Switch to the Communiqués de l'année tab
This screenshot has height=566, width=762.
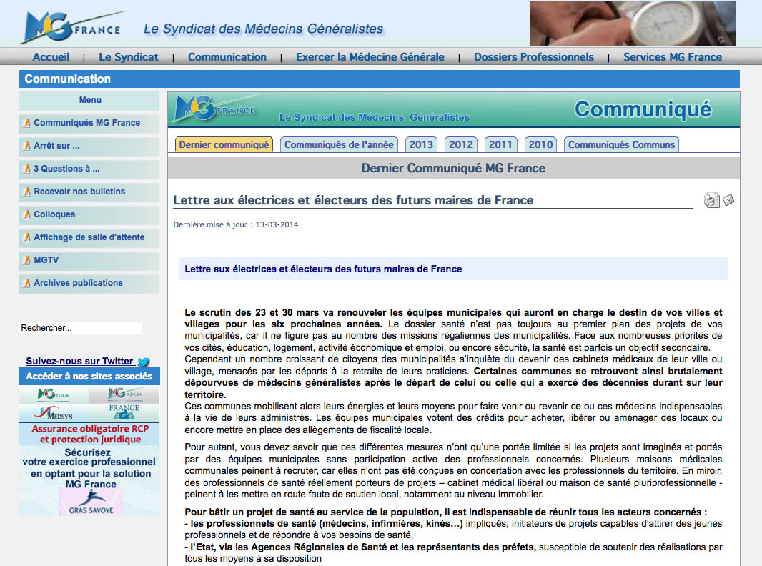(339, 144)
